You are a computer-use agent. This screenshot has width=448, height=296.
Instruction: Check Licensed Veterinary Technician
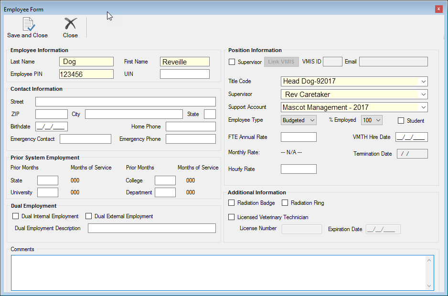pos(232,217)
